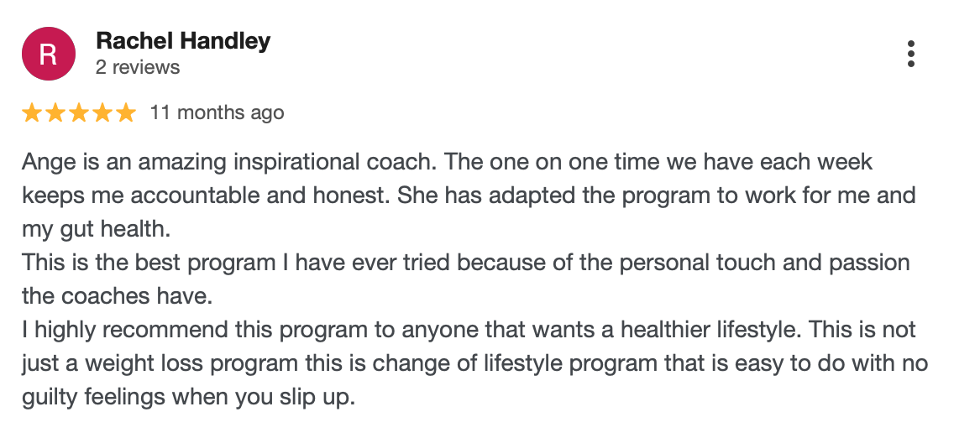954x438 pixels.
Task: Click the word 'Ange' starting the review
Action: click(44, 160)
